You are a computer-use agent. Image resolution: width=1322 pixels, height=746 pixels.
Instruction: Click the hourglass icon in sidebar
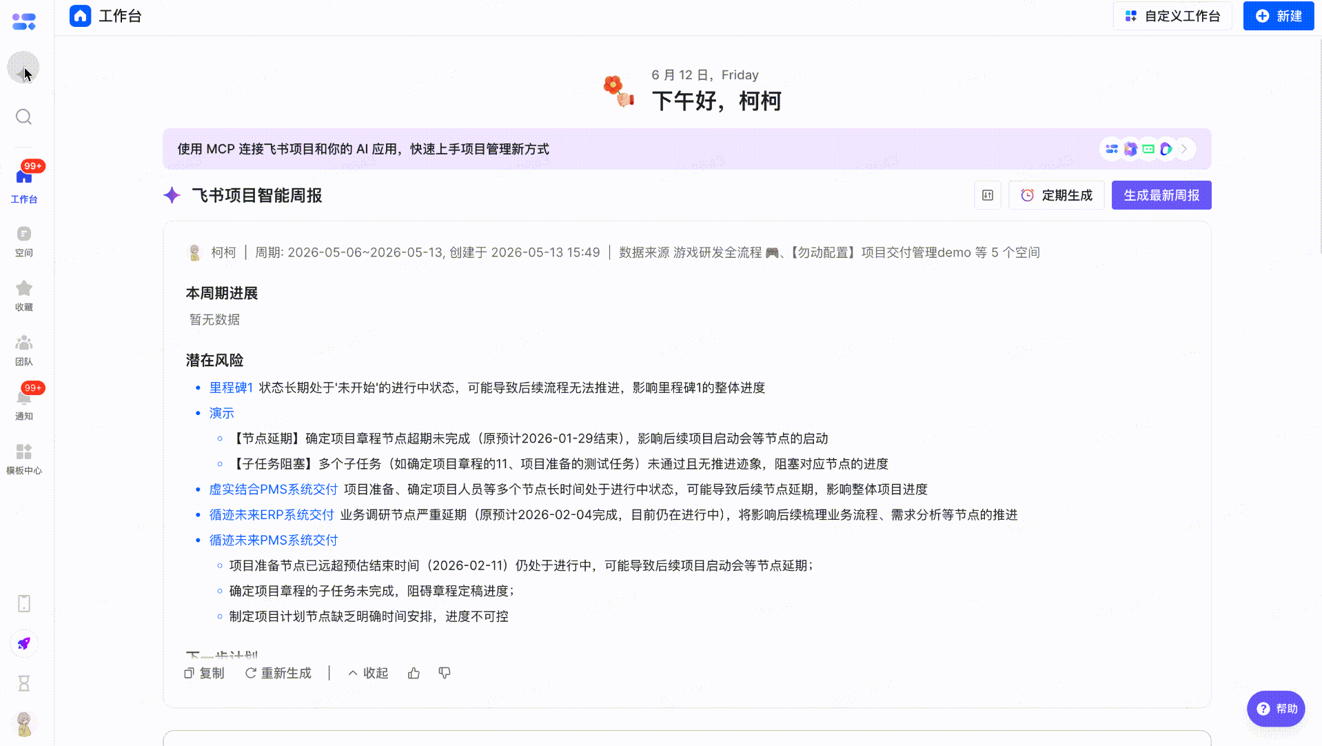click(x=24, y=683)
